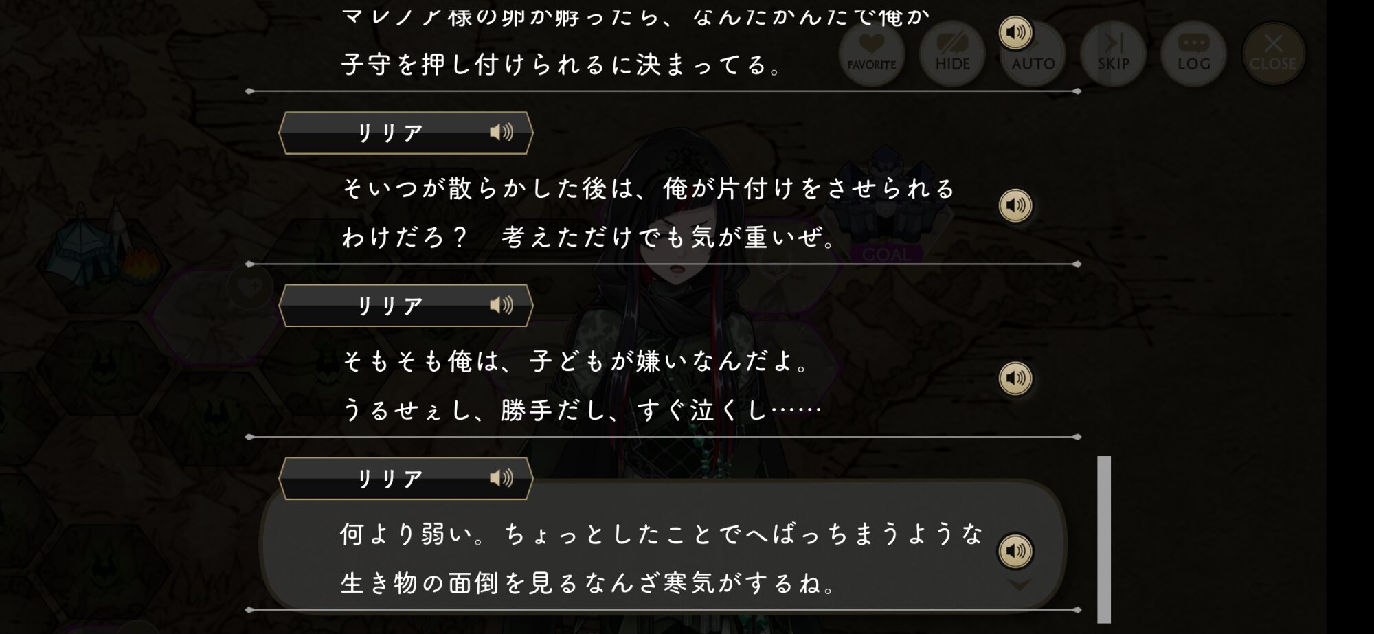This screenshot has height=634, width=1374.
Task: Click the GOAL marker on the map
Action: coord(886,255)
